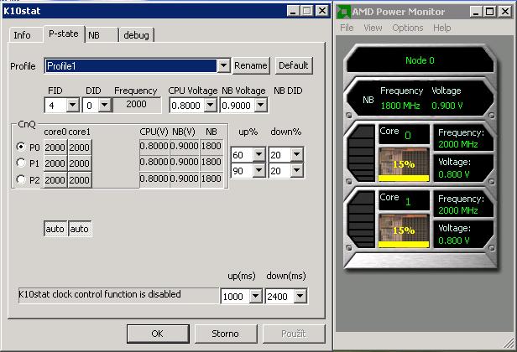Maximize the AMD Power Monitor window
Image resolution: width=517 pixels, height=352 pixels.
(x=490, y=12)
